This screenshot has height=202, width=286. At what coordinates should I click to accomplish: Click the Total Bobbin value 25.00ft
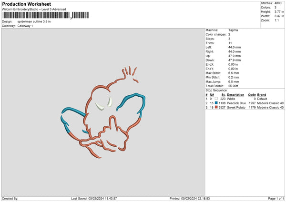tap(233, 86)
